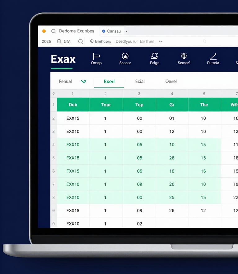Click cell FXX15 in row 5
The height and width of the screenshot is (274, 238).
[x=73, y=158]
